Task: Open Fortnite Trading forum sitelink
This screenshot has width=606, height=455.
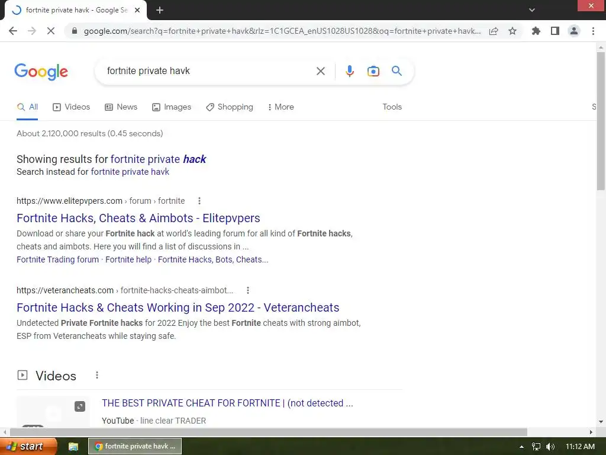Action: tap(57, 259)
